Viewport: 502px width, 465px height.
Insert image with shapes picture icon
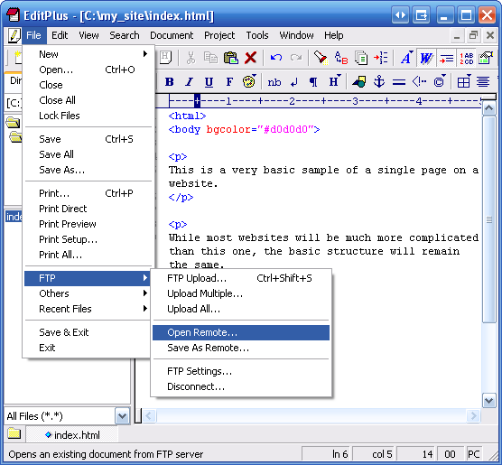tap(358, 82)
